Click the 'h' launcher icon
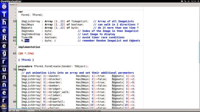Image resolution: width=200 pixels, height=112 pixels. tap(4, 22)
